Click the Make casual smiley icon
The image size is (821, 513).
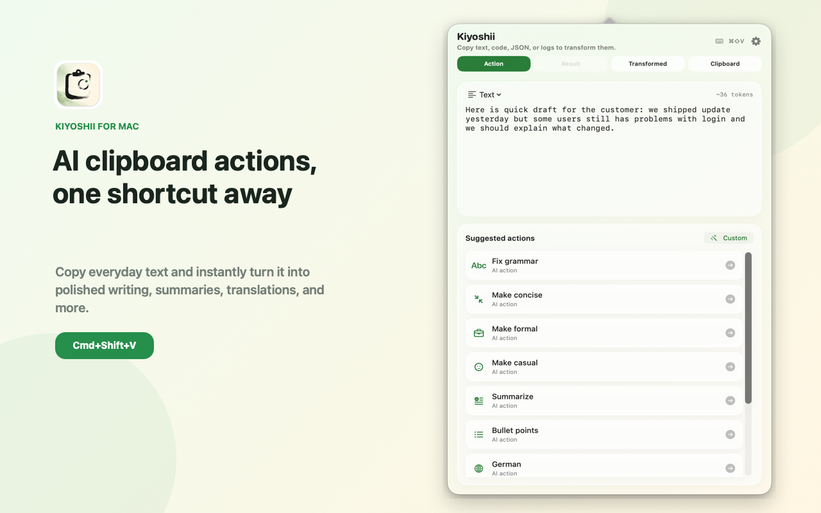click(478, 367)
